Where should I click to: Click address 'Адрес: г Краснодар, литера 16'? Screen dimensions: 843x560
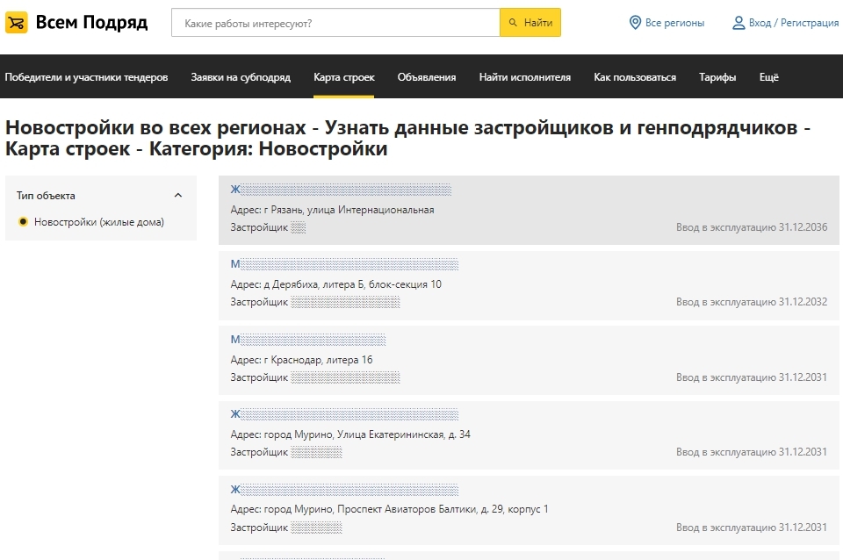(301, 360)
